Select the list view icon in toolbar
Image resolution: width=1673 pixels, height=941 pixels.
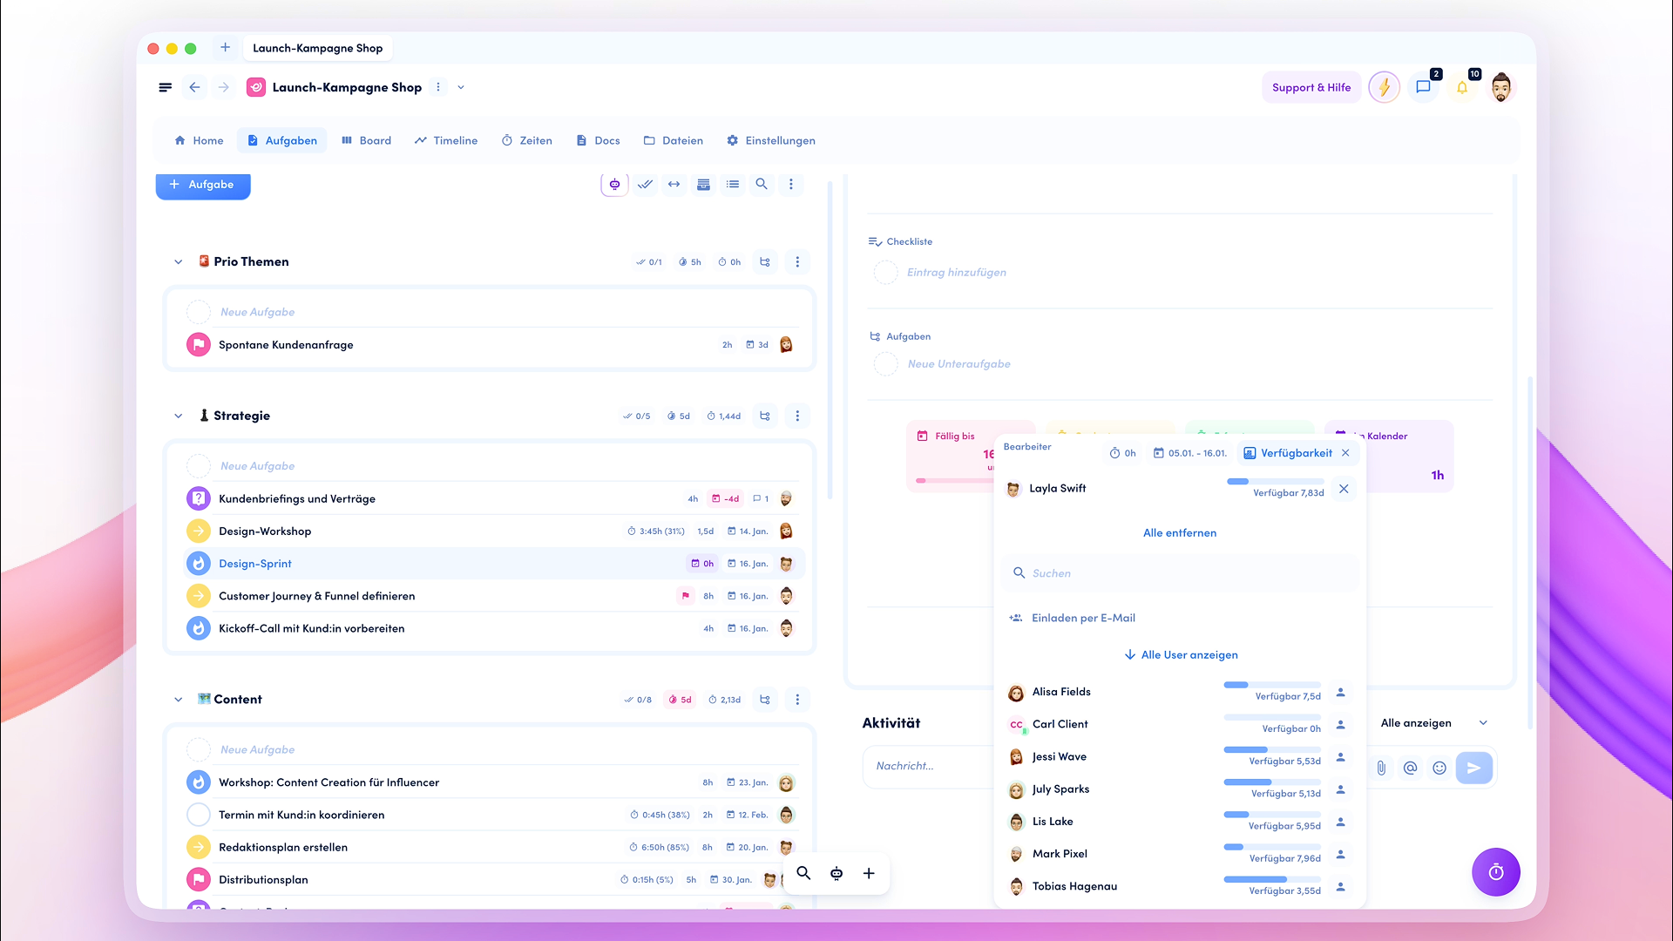click(x=732, y=184)
